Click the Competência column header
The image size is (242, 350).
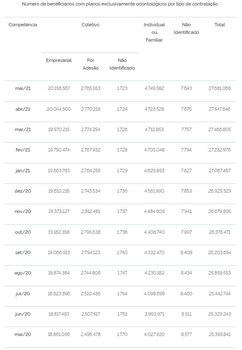(23, 25)
